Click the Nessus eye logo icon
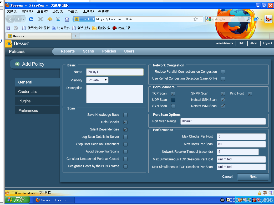 tap(9, 44)
